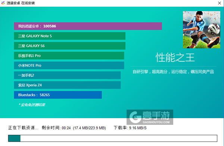The width and height of the screenshot is (224, 146).
Task: Click the 自研引擎 description line
Action: point(173,72)
